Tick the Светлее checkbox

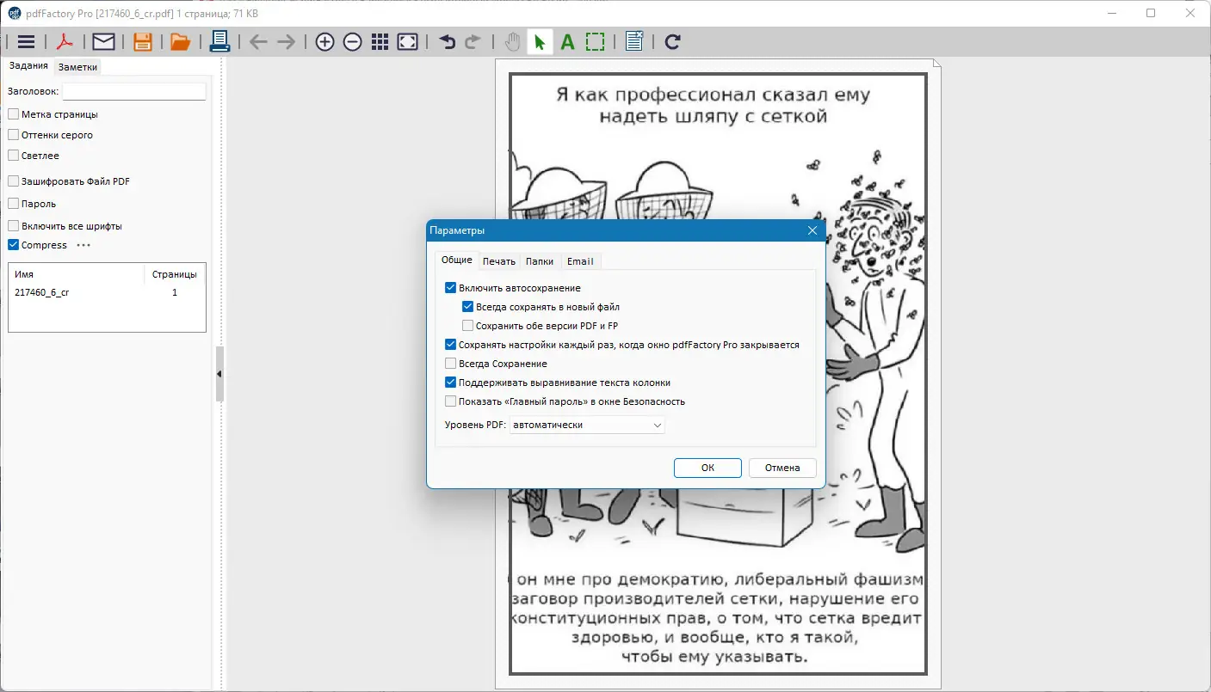14,156
